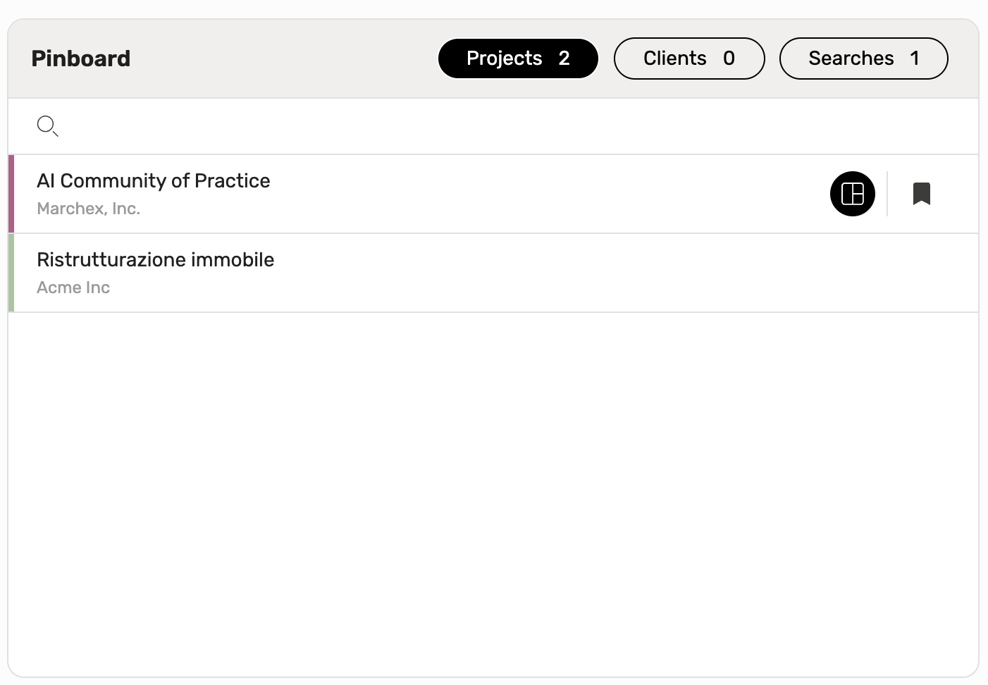Click the Acme Inc client label
This screenshot has height=685, width=988.
(x=73, y=288)
